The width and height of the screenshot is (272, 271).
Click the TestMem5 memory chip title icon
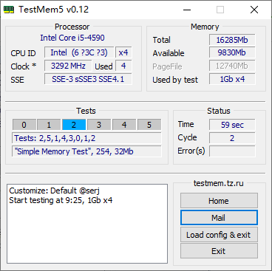click(x=9, y=10)
